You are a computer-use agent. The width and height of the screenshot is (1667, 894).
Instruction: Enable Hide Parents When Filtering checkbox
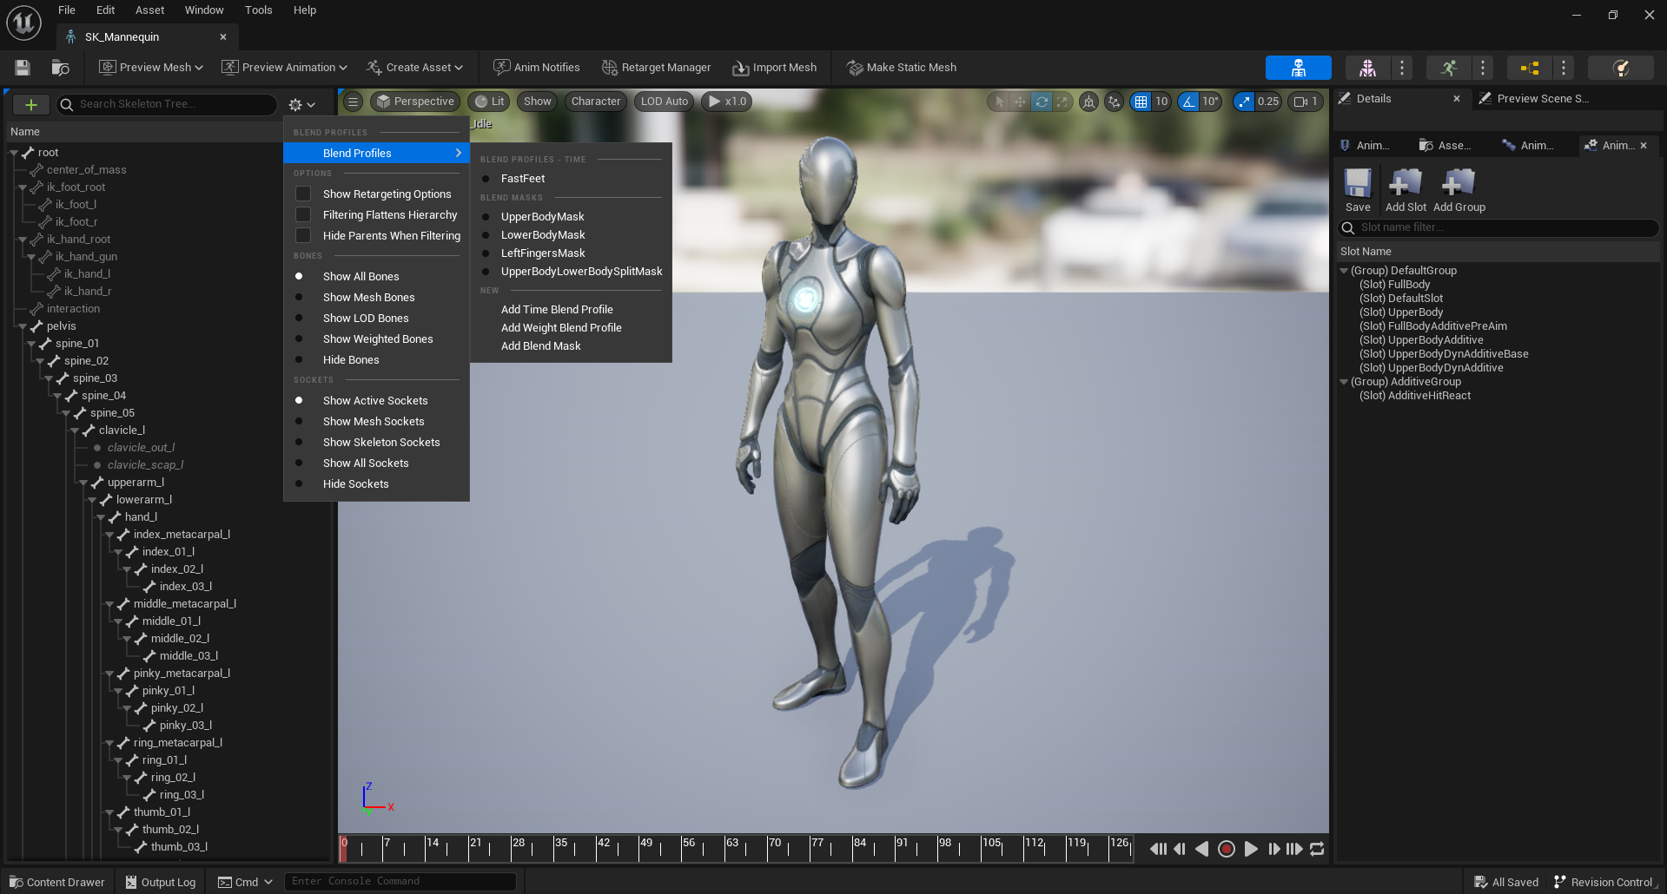click(303, 235)
